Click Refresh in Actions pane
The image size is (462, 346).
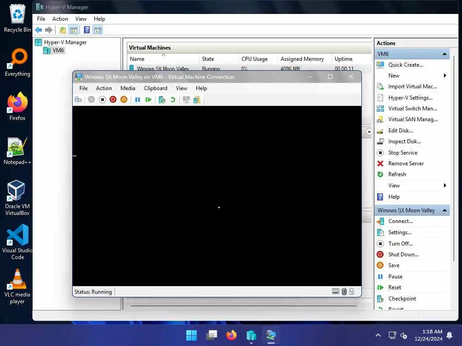click(x=397, y=174)
